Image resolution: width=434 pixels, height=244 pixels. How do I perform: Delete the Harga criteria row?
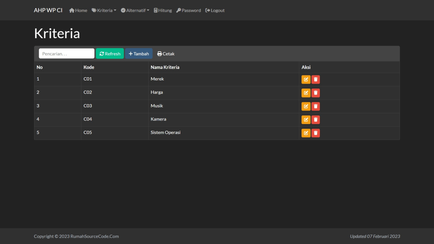(315, 93)
